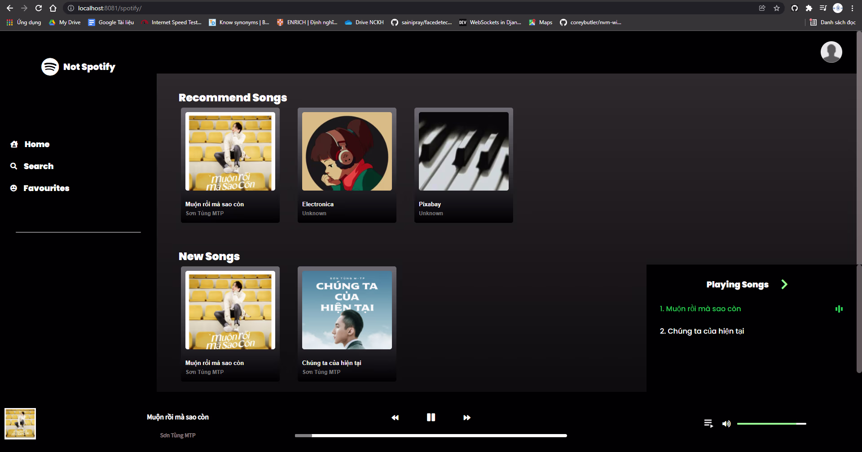
Task: Click the now-playing song title in player bar
Action: pyautogui.click(x=178, y=417)
